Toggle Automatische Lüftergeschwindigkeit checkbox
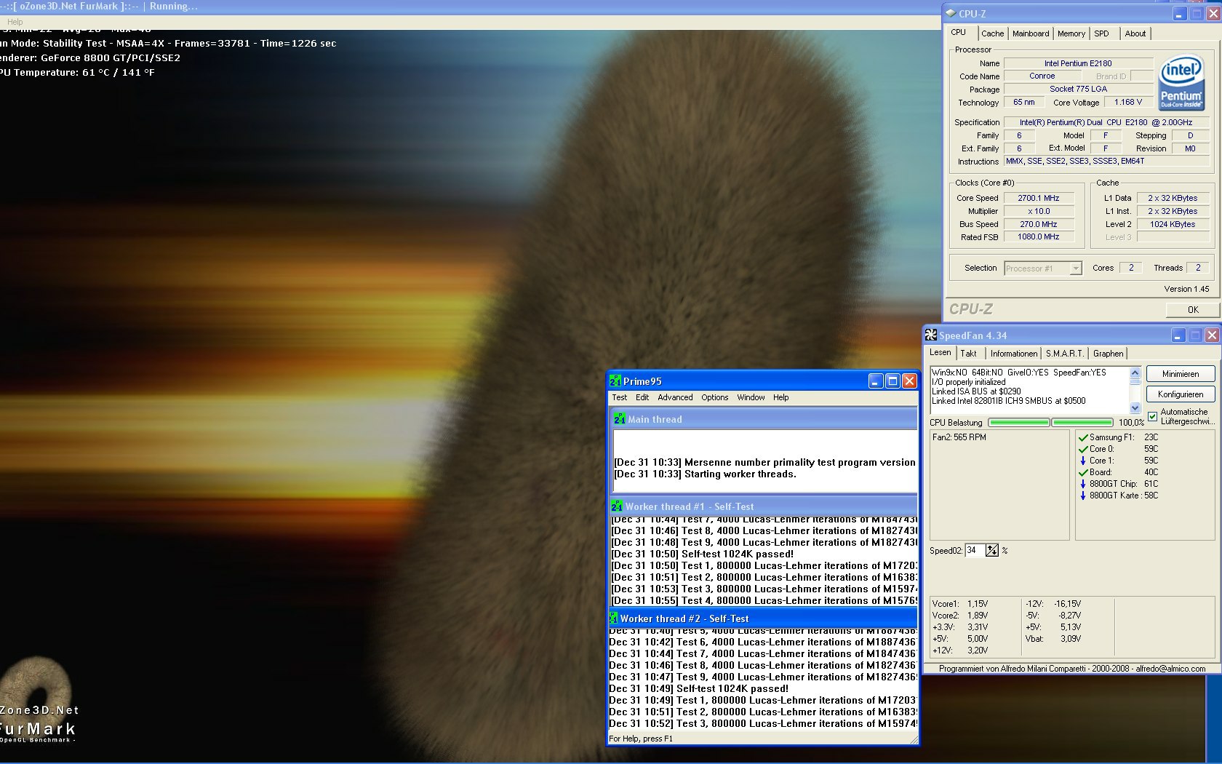1222x764 pixels. 1152,416
